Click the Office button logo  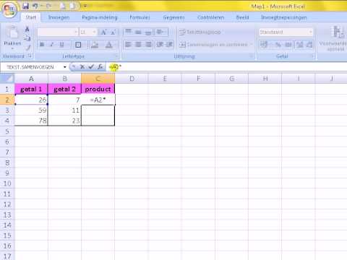[9, 9]
